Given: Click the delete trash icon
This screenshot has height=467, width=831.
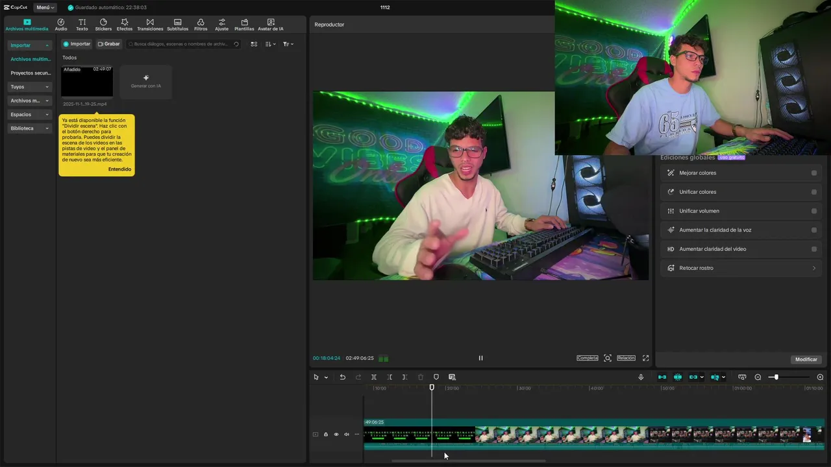Looking at the screenshot, I should pos(421,377).
